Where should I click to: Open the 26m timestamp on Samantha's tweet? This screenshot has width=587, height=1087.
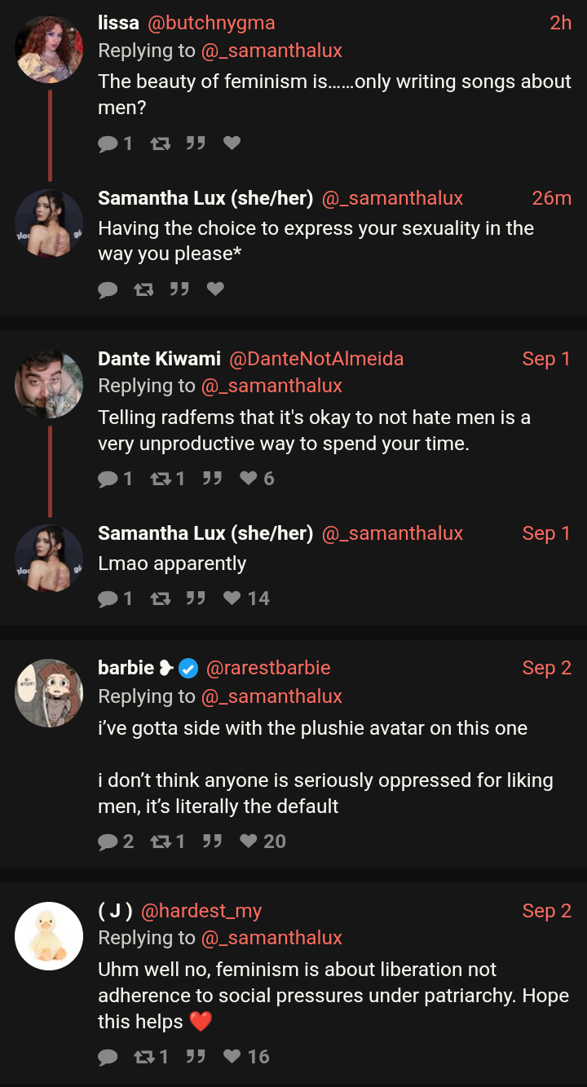(551, 198)
